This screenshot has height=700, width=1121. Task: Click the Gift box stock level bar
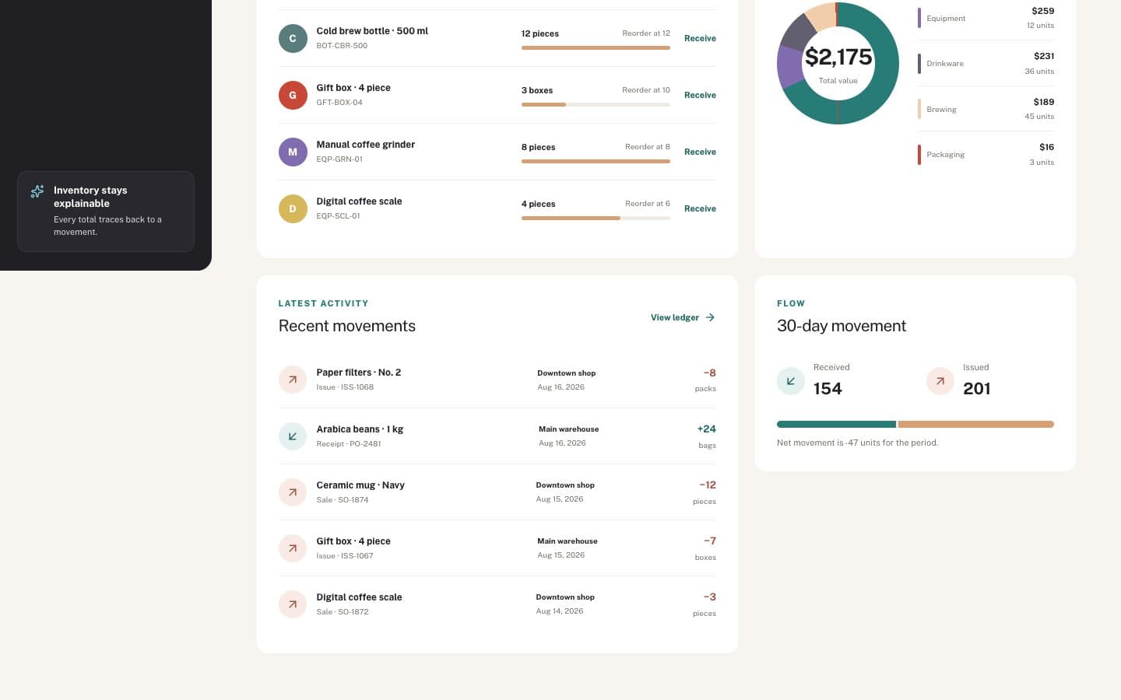[x=596, y=105]
